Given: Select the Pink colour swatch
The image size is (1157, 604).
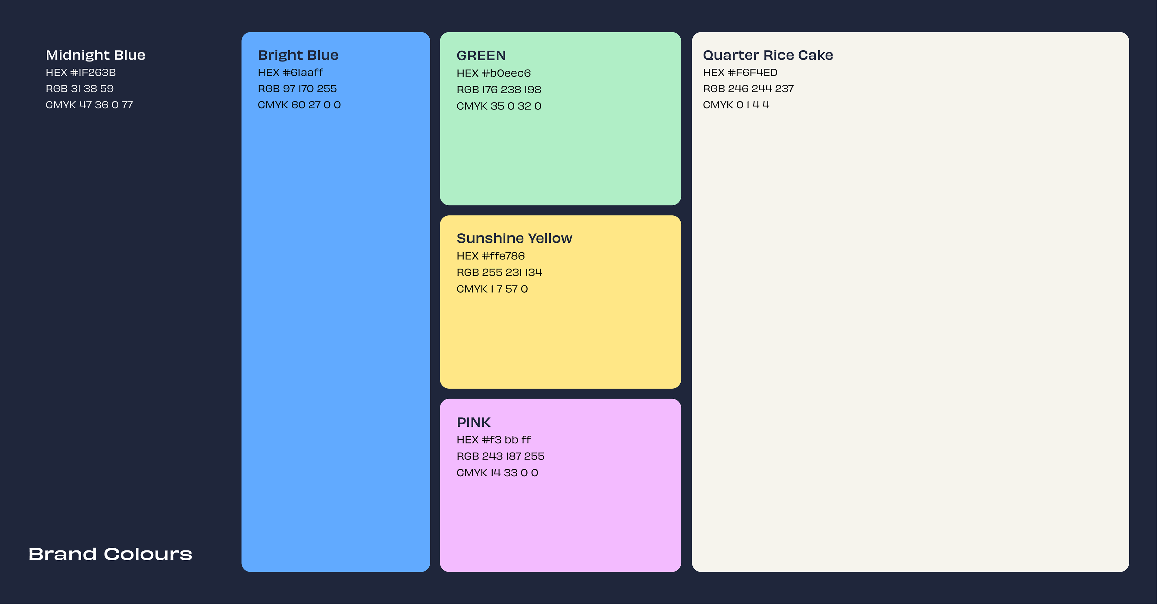Looking at the screenshot, I should 560,485.
